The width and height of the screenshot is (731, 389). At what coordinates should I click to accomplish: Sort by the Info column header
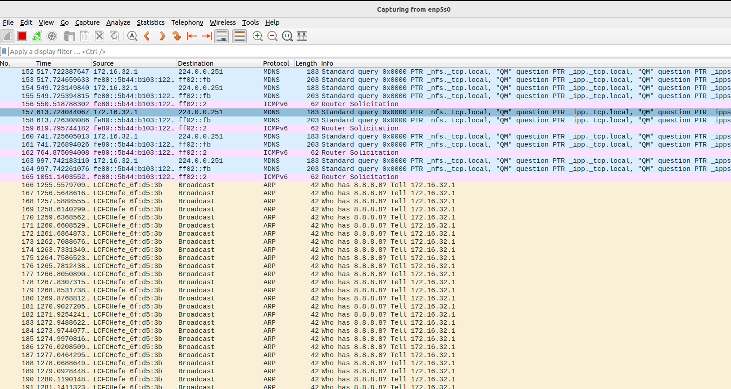525,63
